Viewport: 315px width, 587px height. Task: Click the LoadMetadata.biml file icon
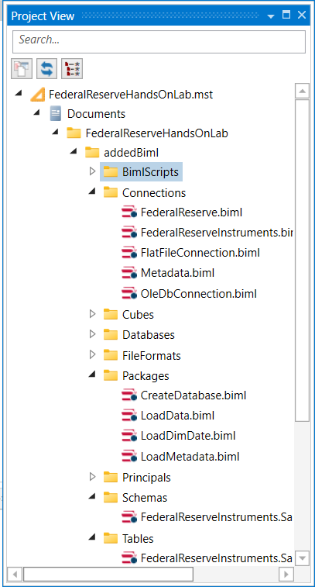pos(129,457)
